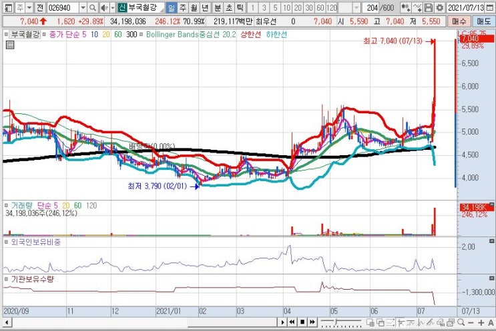
Task: Click the 부국철강 stock name field
Action: pos(146,7)
